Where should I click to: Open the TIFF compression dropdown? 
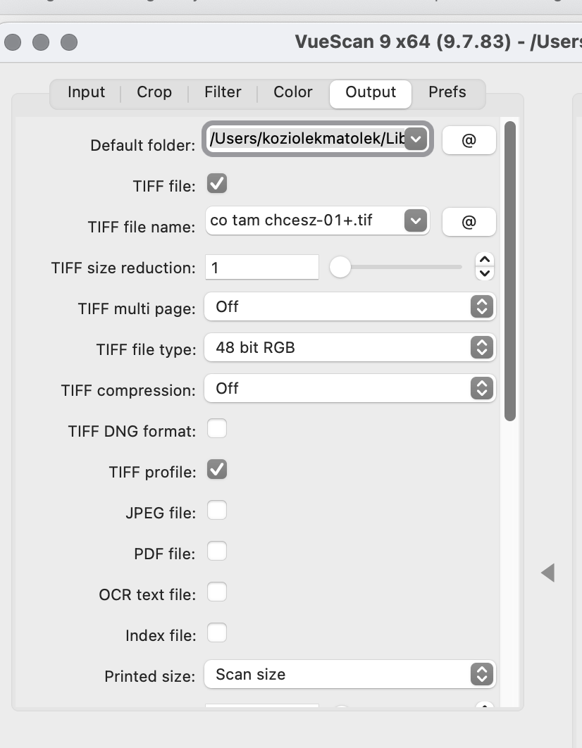pyautogui.click(x=350, y=388)
